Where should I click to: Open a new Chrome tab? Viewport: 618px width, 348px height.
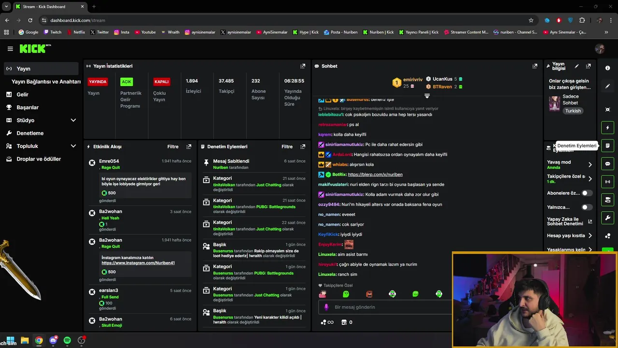coord(94,6)
